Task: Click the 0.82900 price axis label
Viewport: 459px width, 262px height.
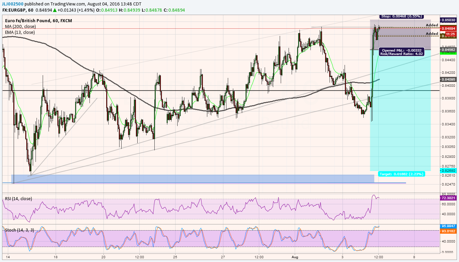Action: (x=448, y=156)
